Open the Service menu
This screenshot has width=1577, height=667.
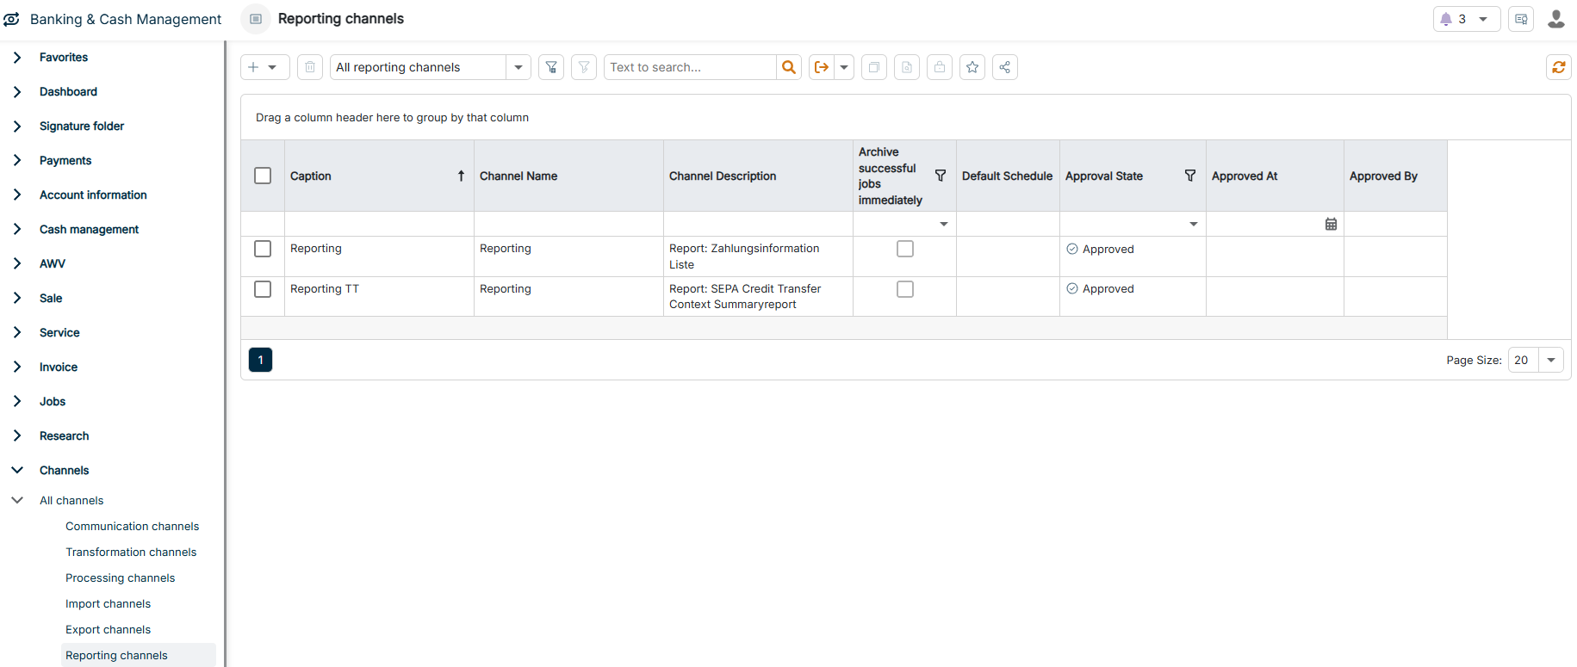tap(59, 332)
